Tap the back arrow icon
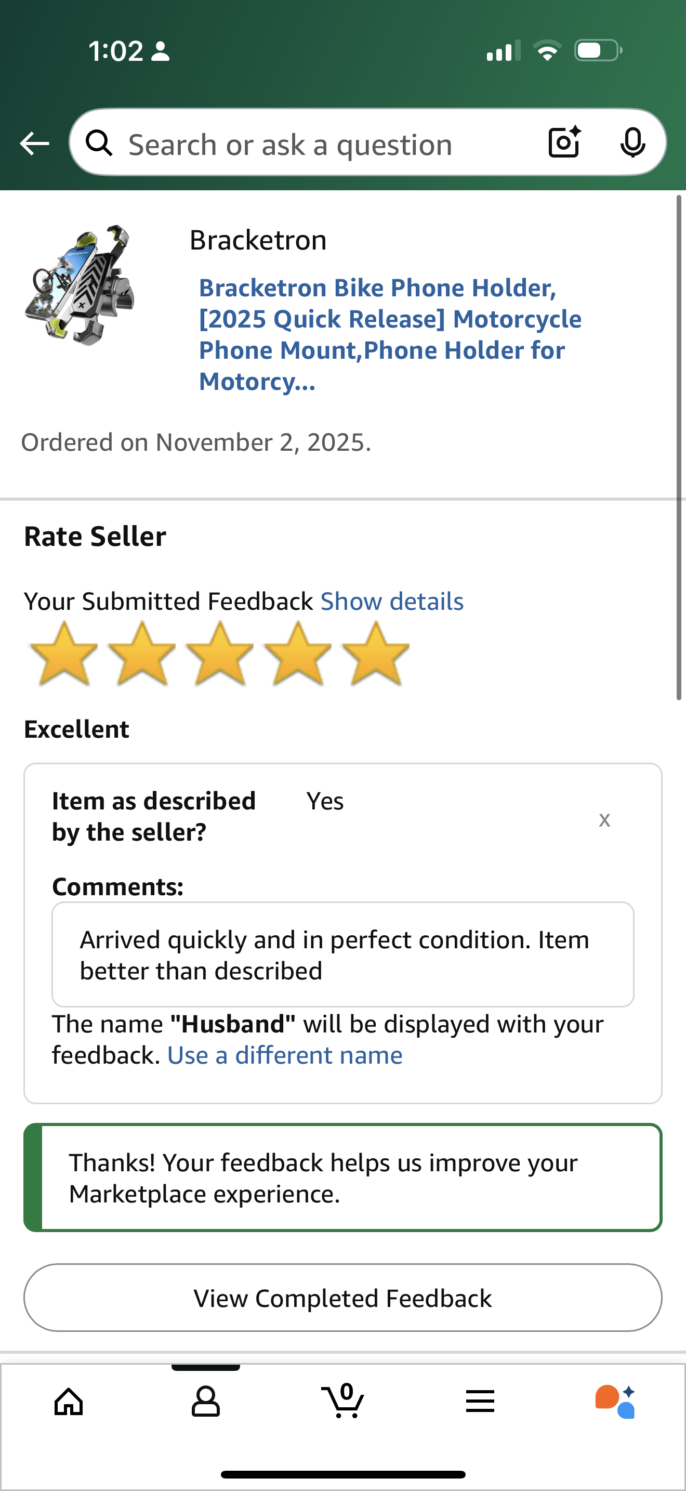The height and width of the screenshot is (1491, 686). (x=34, y=143)
